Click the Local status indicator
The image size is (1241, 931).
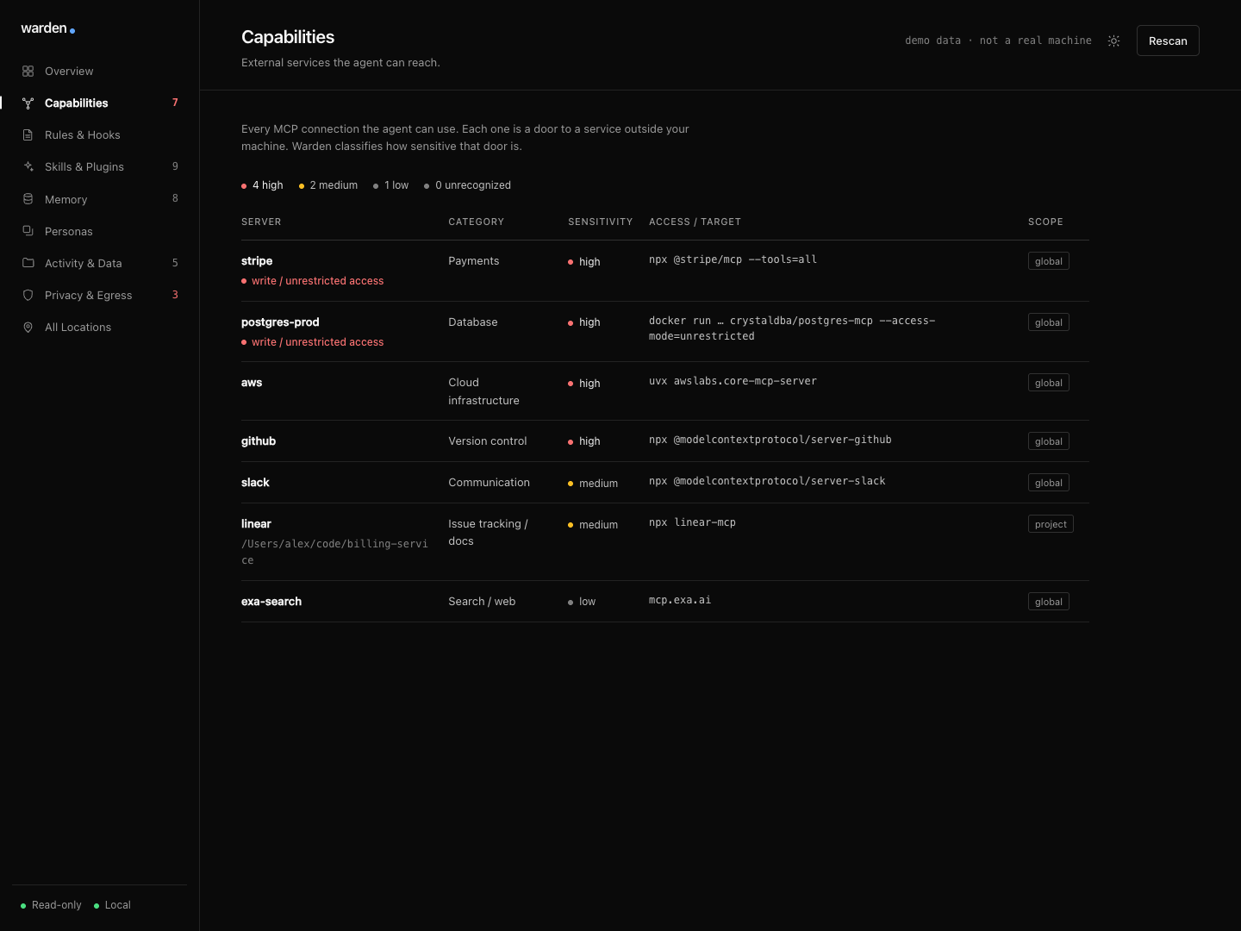[x=112, y=905]
